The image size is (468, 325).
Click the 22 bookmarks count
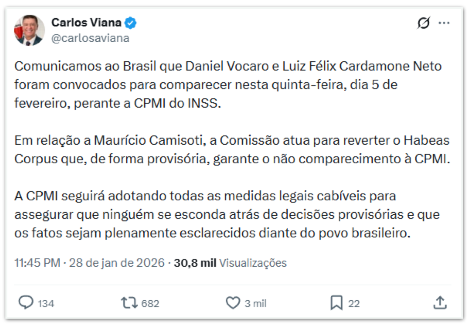354,303
